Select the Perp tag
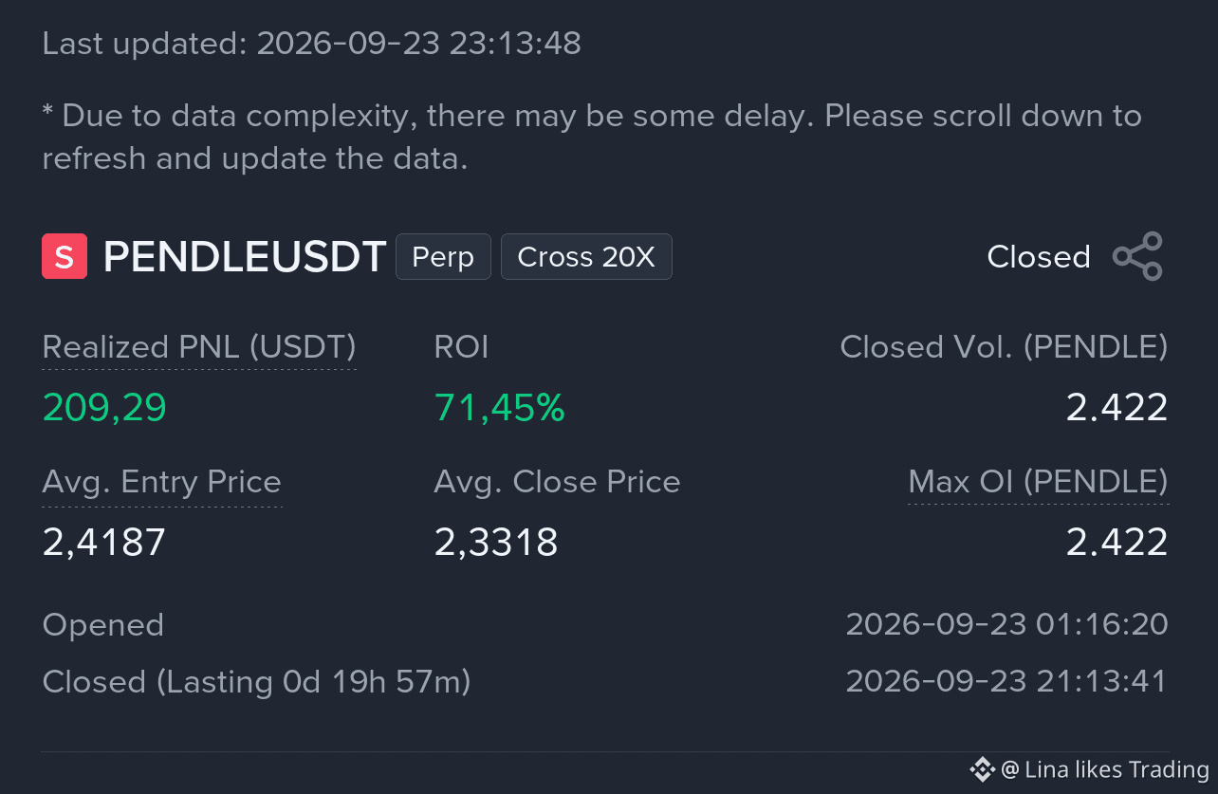The height and width of the screenshot is (794, 1218). click(443, 257)
